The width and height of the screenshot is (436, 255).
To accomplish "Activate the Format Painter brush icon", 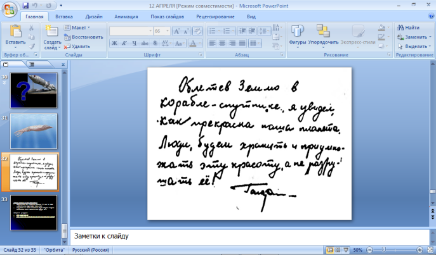I will [x=32, y=46].
